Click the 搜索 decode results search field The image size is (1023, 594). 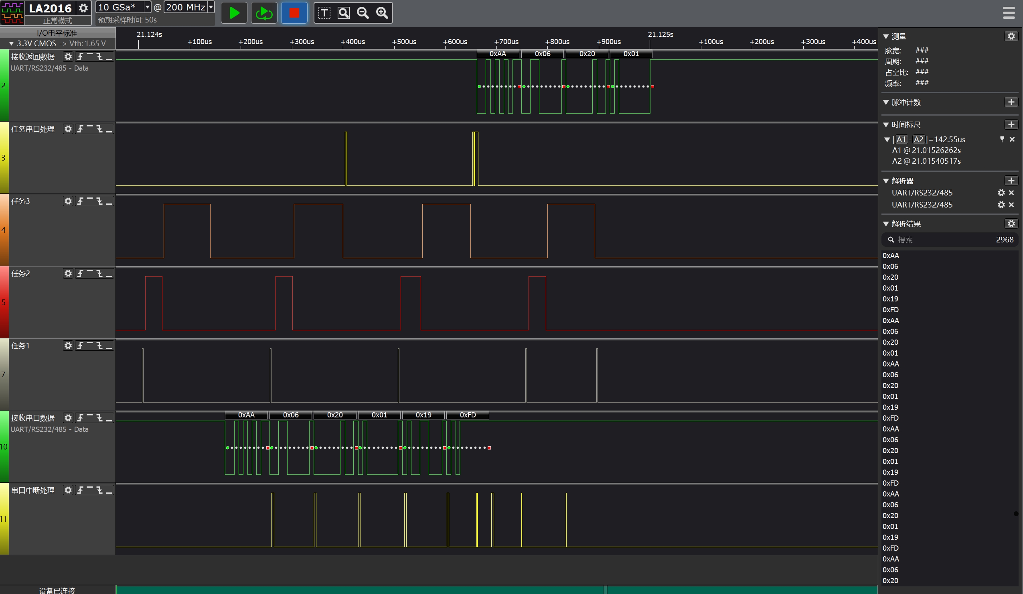click(x=950, y=240)
